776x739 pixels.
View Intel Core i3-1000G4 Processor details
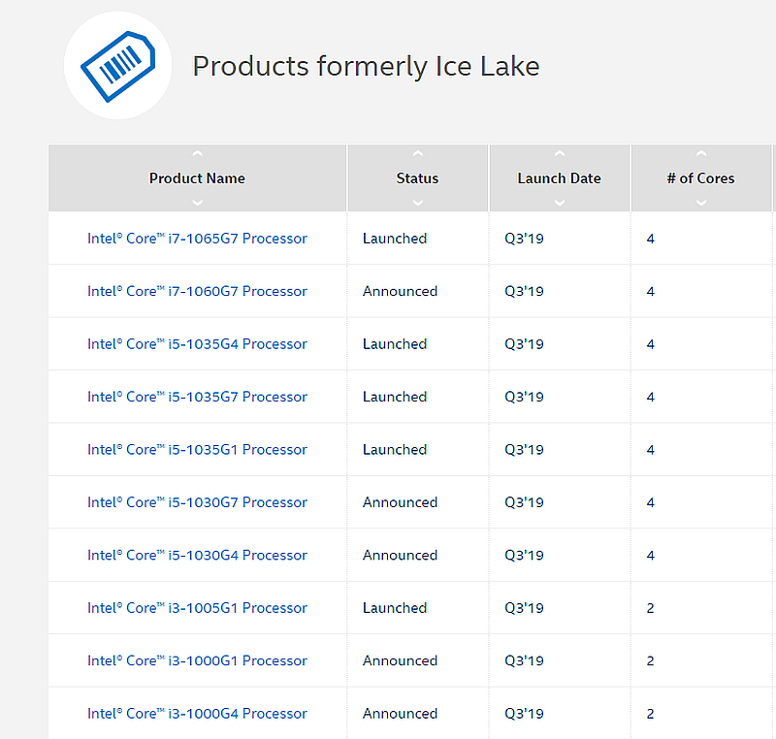coord(197,714)
